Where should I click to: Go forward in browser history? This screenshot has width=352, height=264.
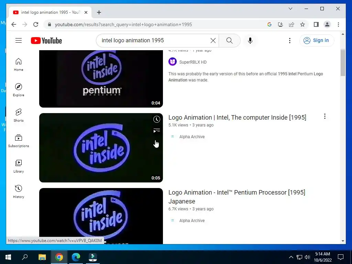[25, 24]
